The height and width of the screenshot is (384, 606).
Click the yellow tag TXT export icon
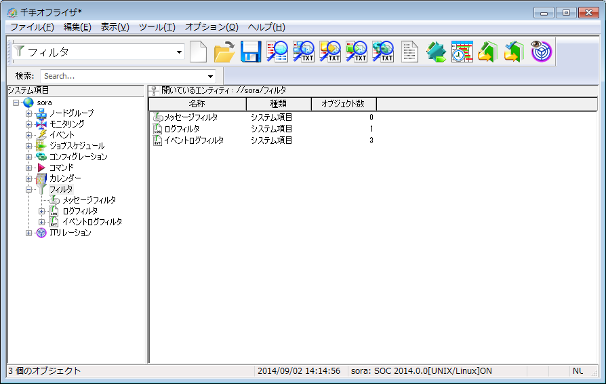pos(329,52)
